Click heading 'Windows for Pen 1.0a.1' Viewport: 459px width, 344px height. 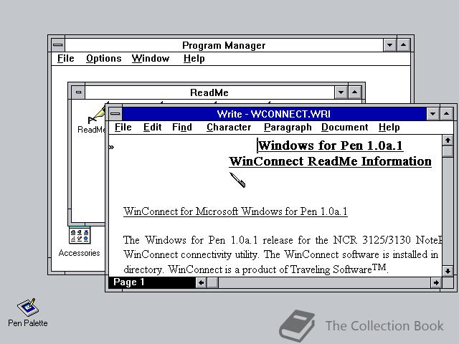[x=331, y=145]
